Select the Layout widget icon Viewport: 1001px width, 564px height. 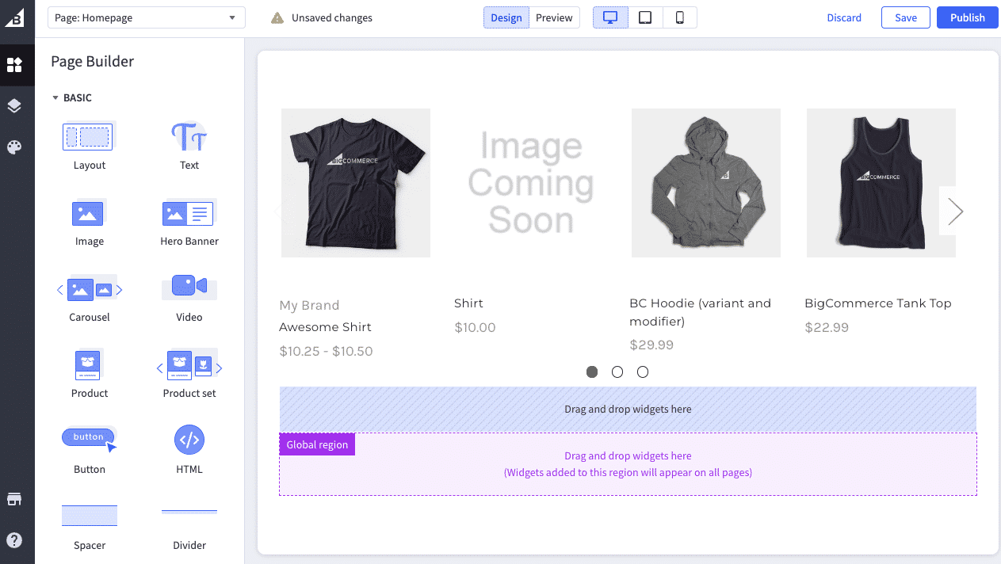[88, 136]
